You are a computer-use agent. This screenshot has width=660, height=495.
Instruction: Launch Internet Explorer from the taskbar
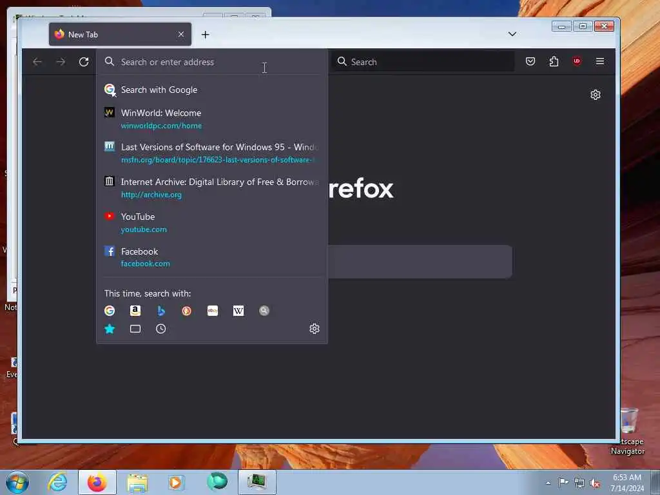[57, 482]
